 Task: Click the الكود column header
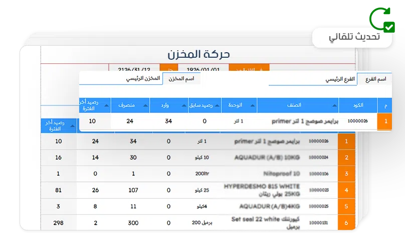(x=358, y=105)
